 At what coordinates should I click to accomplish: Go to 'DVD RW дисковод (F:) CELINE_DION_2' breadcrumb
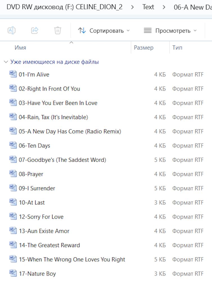(x=64, y=7)
